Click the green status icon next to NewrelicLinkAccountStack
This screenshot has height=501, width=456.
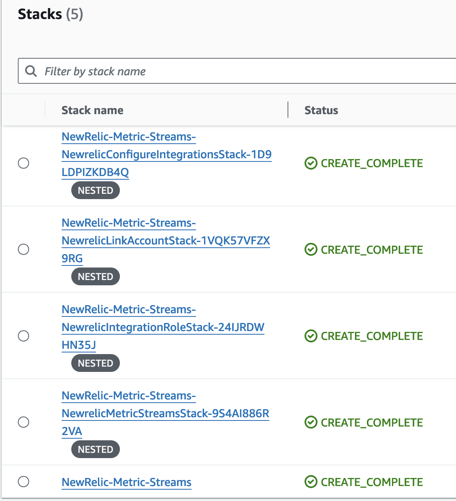(x=310, y=250)
